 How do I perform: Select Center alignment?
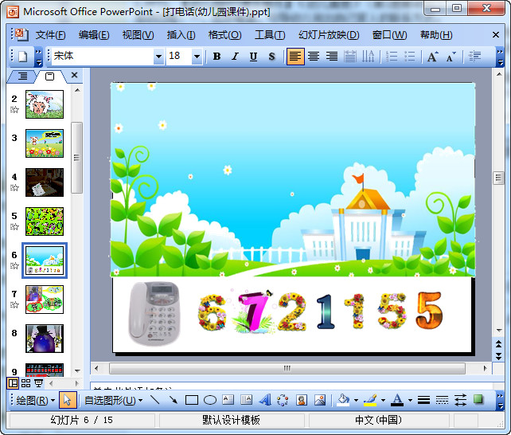click(x=314, y=57)
